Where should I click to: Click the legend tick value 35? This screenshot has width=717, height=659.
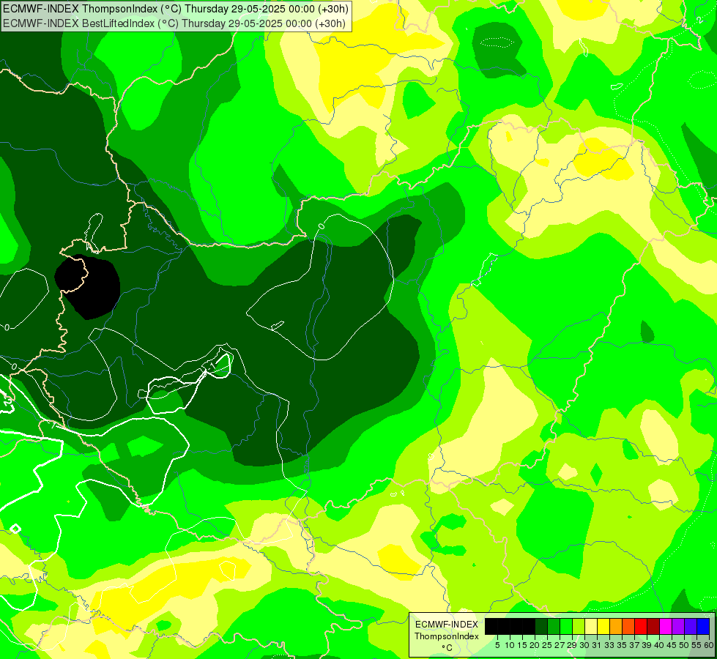(x=623, y=645)
